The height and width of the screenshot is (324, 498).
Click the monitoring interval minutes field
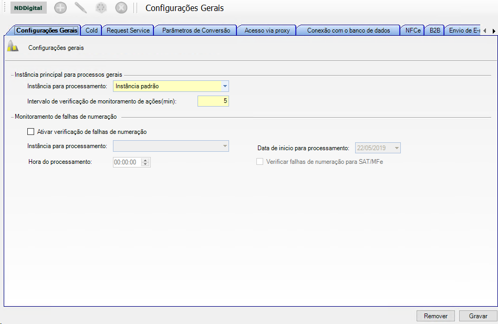(213, 101)
